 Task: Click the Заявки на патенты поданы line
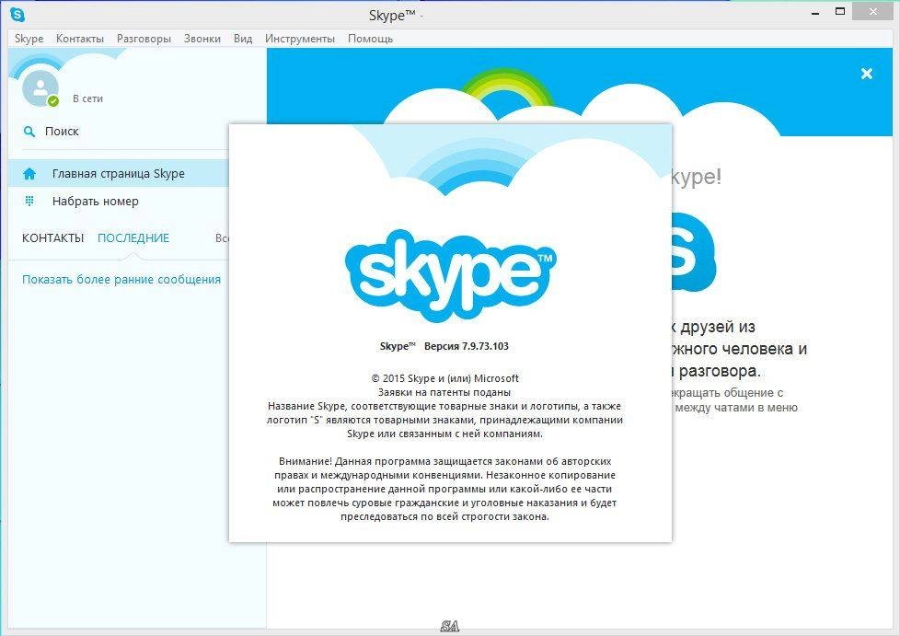click(444, 392)
